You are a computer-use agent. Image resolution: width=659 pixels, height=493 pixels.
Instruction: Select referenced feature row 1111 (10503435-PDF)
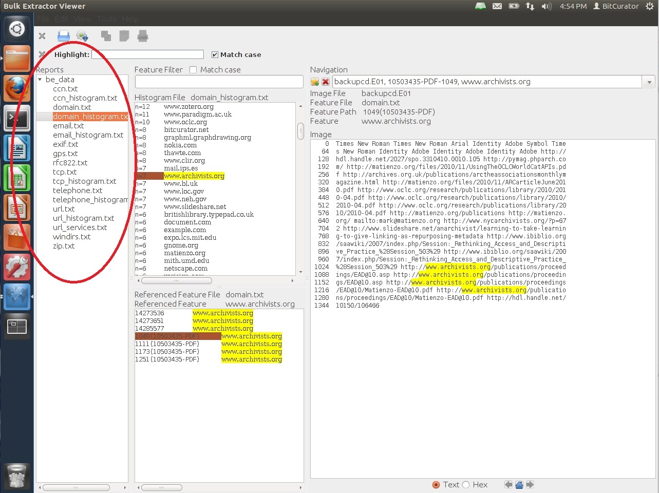coord(219,344)
